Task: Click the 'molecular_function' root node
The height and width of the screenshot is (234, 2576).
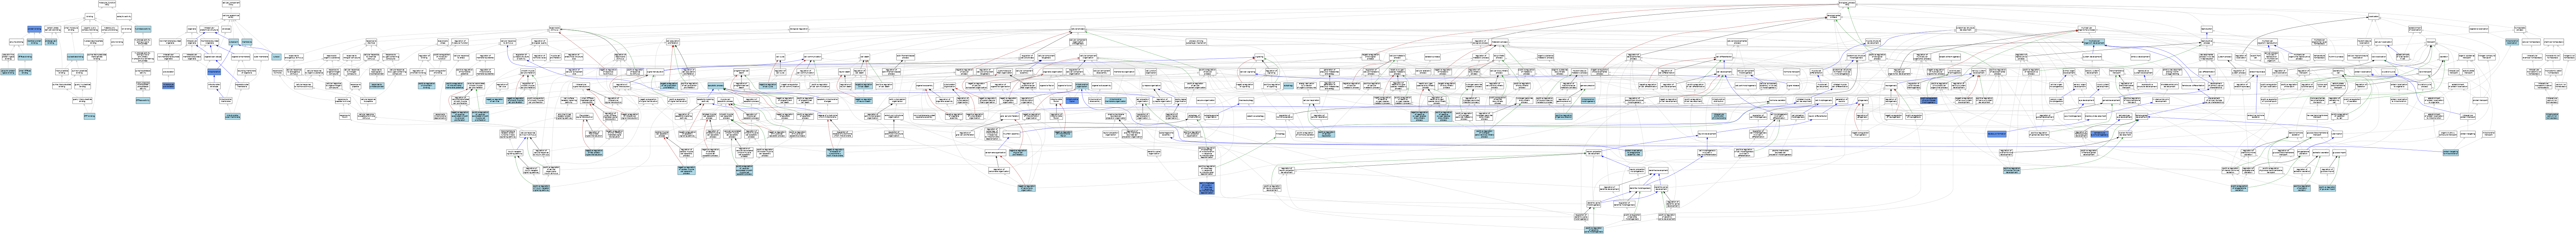Action: click(x=107, y=4)
